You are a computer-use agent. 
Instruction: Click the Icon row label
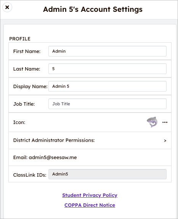(x=19, y=122)
